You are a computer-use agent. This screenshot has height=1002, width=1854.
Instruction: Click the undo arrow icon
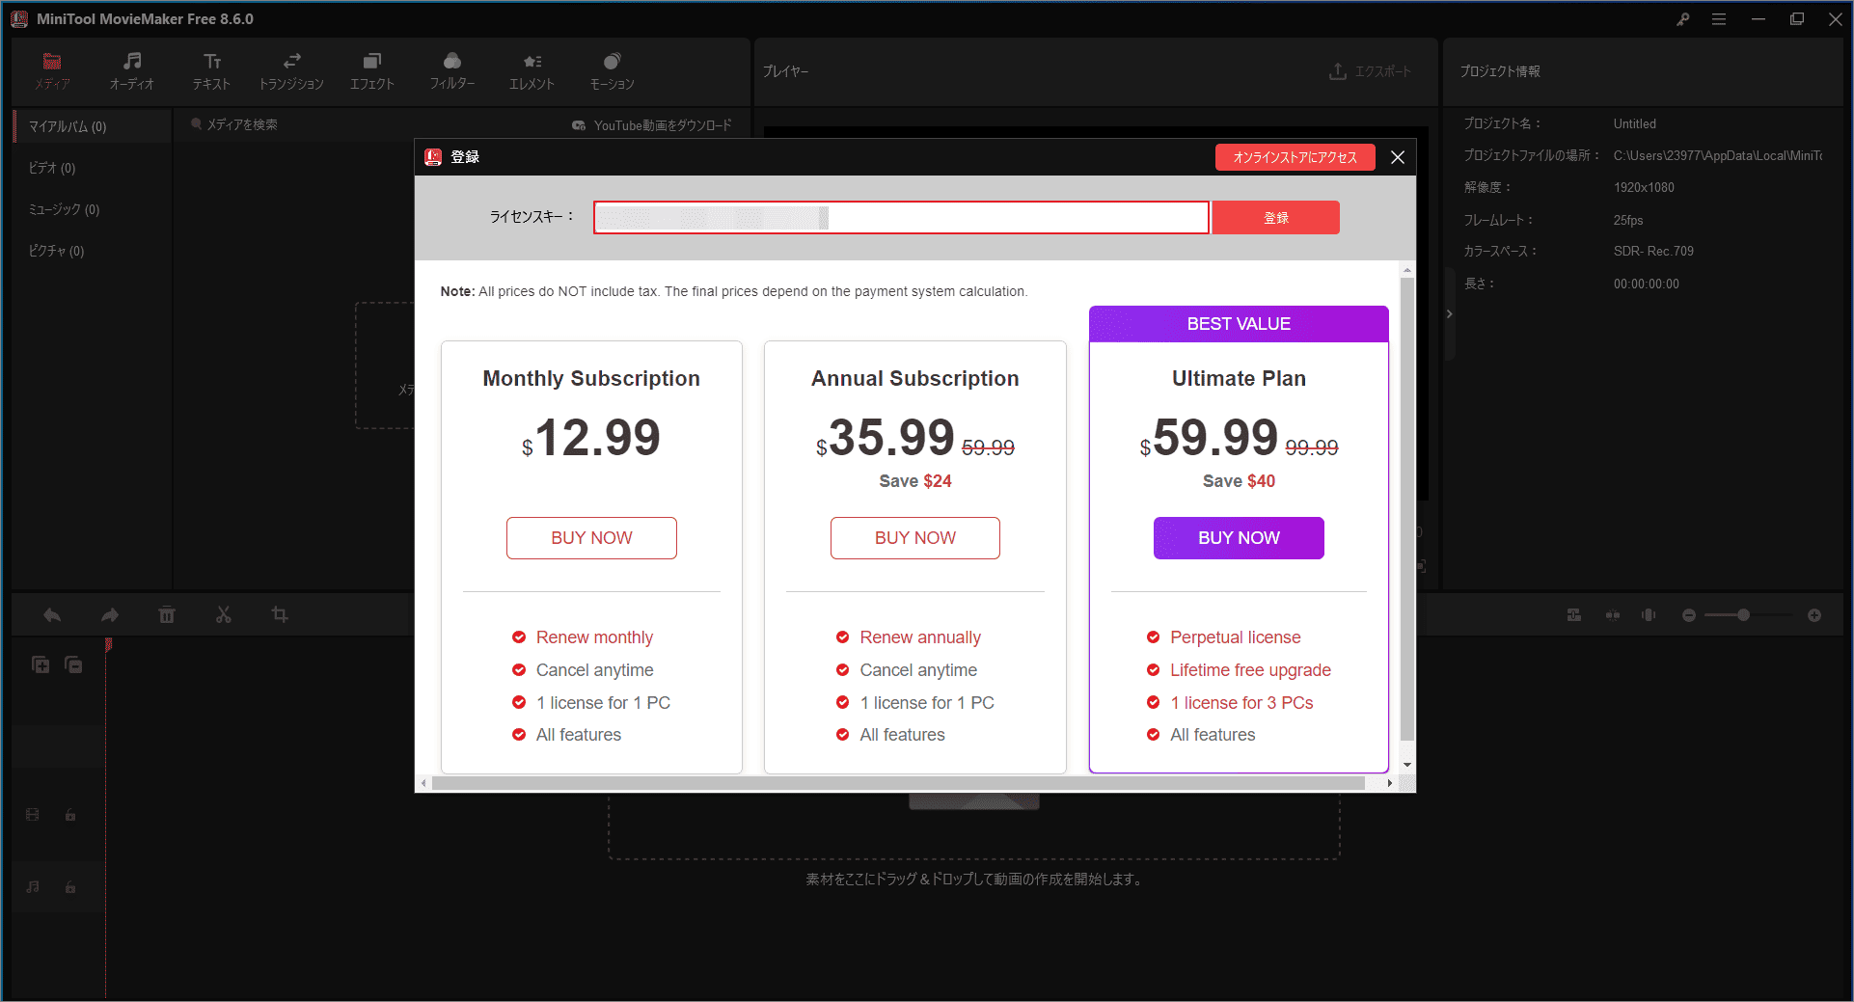[x=52, y=615]
